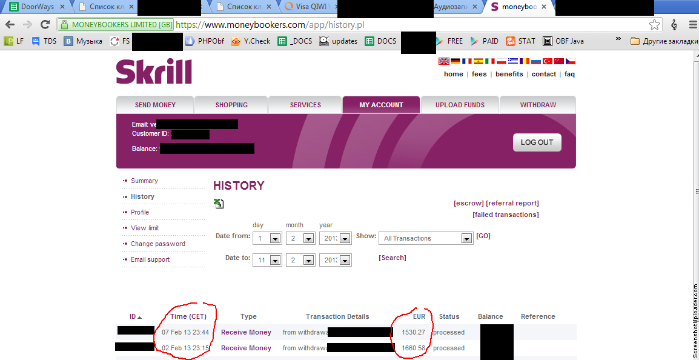Switch site language to English flag

444,61
